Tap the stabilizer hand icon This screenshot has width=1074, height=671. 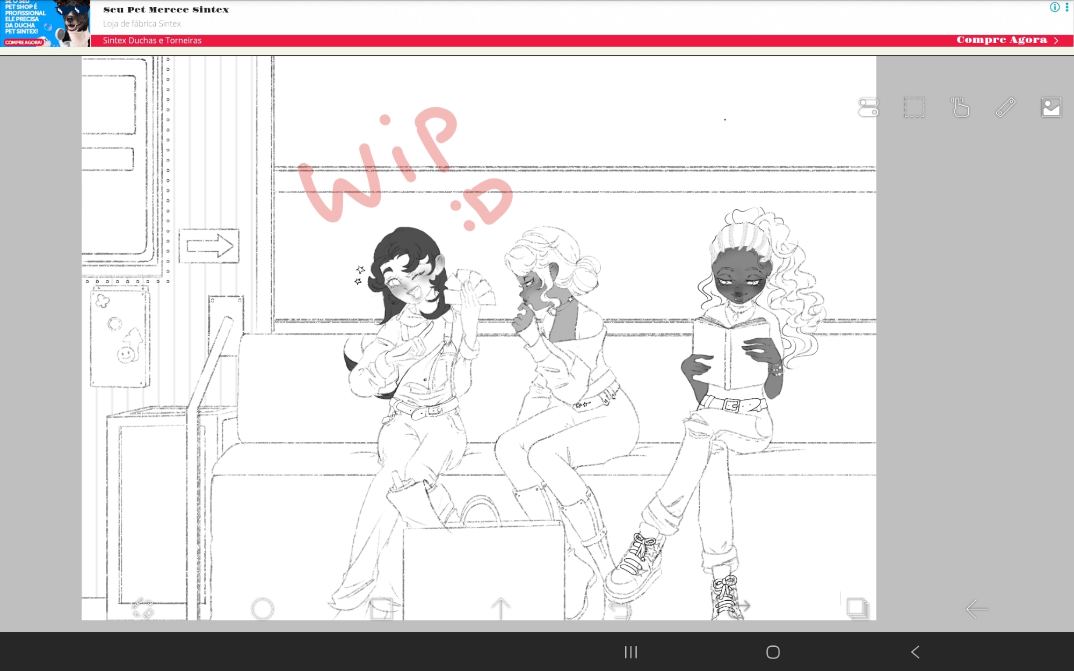click(960, 107)
